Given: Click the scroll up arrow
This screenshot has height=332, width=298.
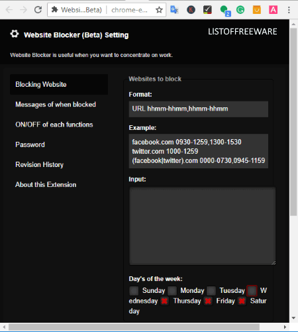Looking at the screenshot, I should click(293, 24).
